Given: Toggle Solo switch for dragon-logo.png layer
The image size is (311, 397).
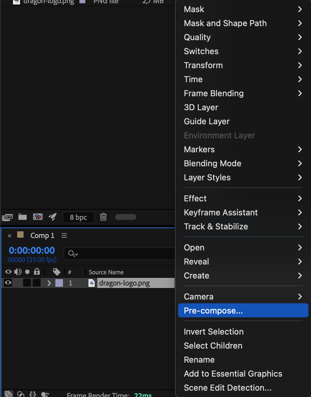Looking at the screenshot, I should 27,283.
